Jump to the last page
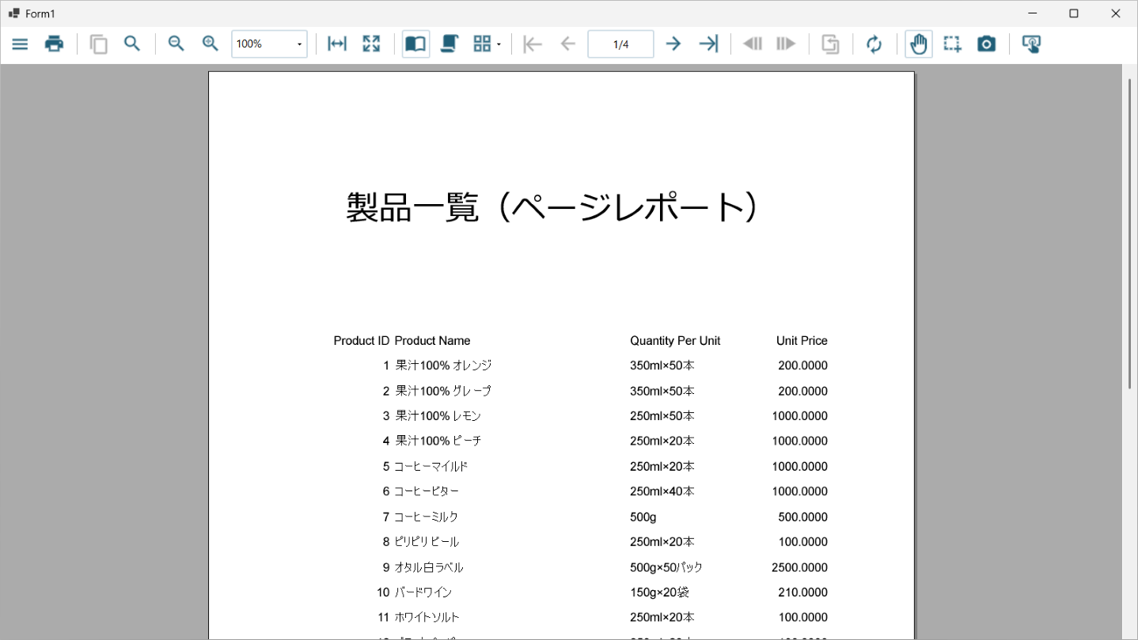This screenshot has width=1138, height=640. [708, 44]
